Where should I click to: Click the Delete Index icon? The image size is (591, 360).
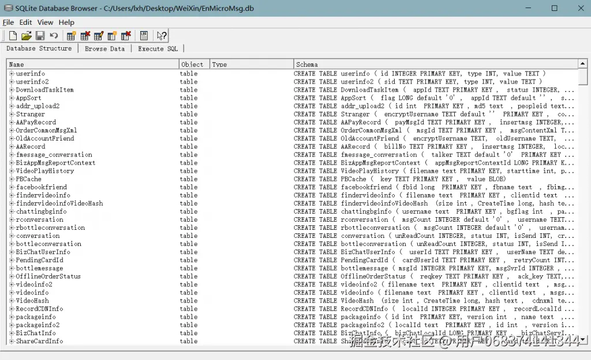(126, 36)
